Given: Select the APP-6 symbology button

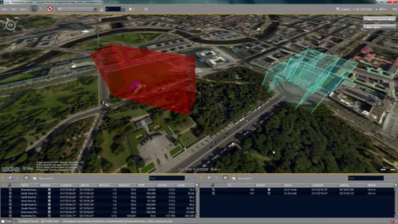Looking at the screenshot, I should [381, 9].
